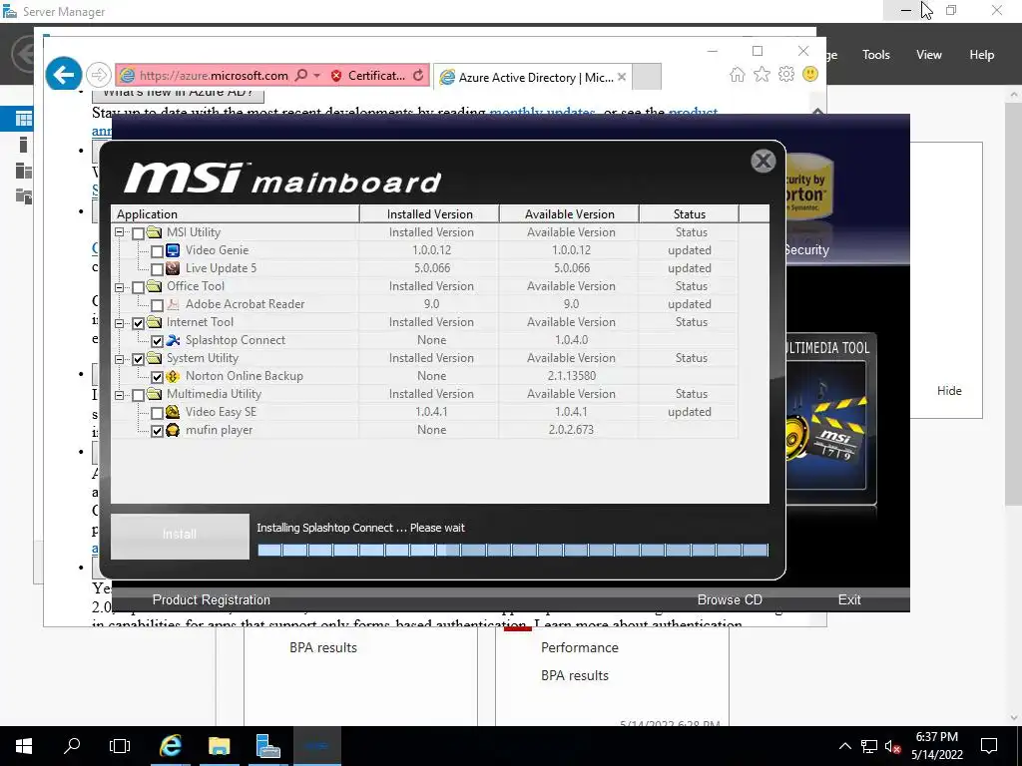This screenshot has width=1022, height=766.
Task: Click the address bar search magnifier
Action: (301, 76)
